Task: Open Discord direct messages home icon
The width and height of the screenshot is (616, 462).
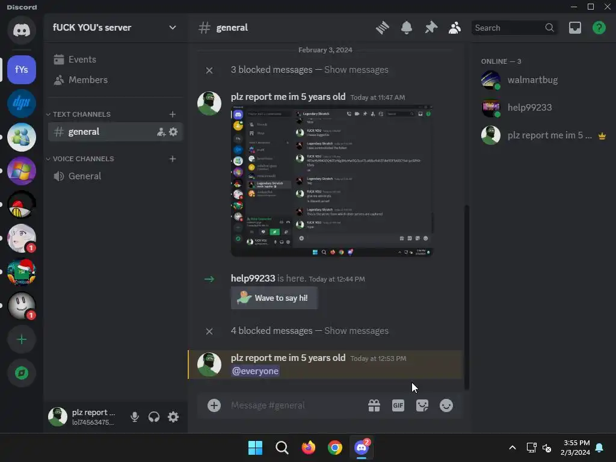Action: [x=22, y=30]
